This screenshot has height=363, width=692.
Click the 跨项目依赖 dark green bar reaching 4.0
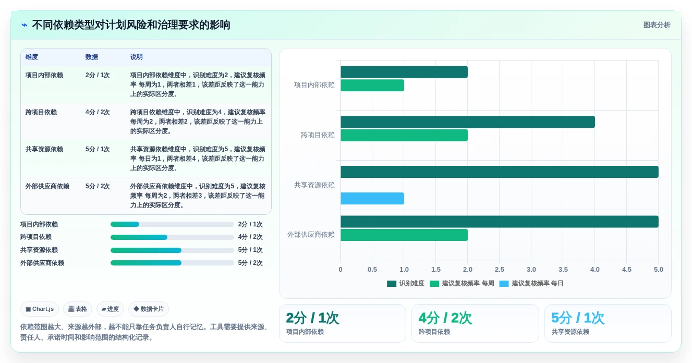point(468,122)
